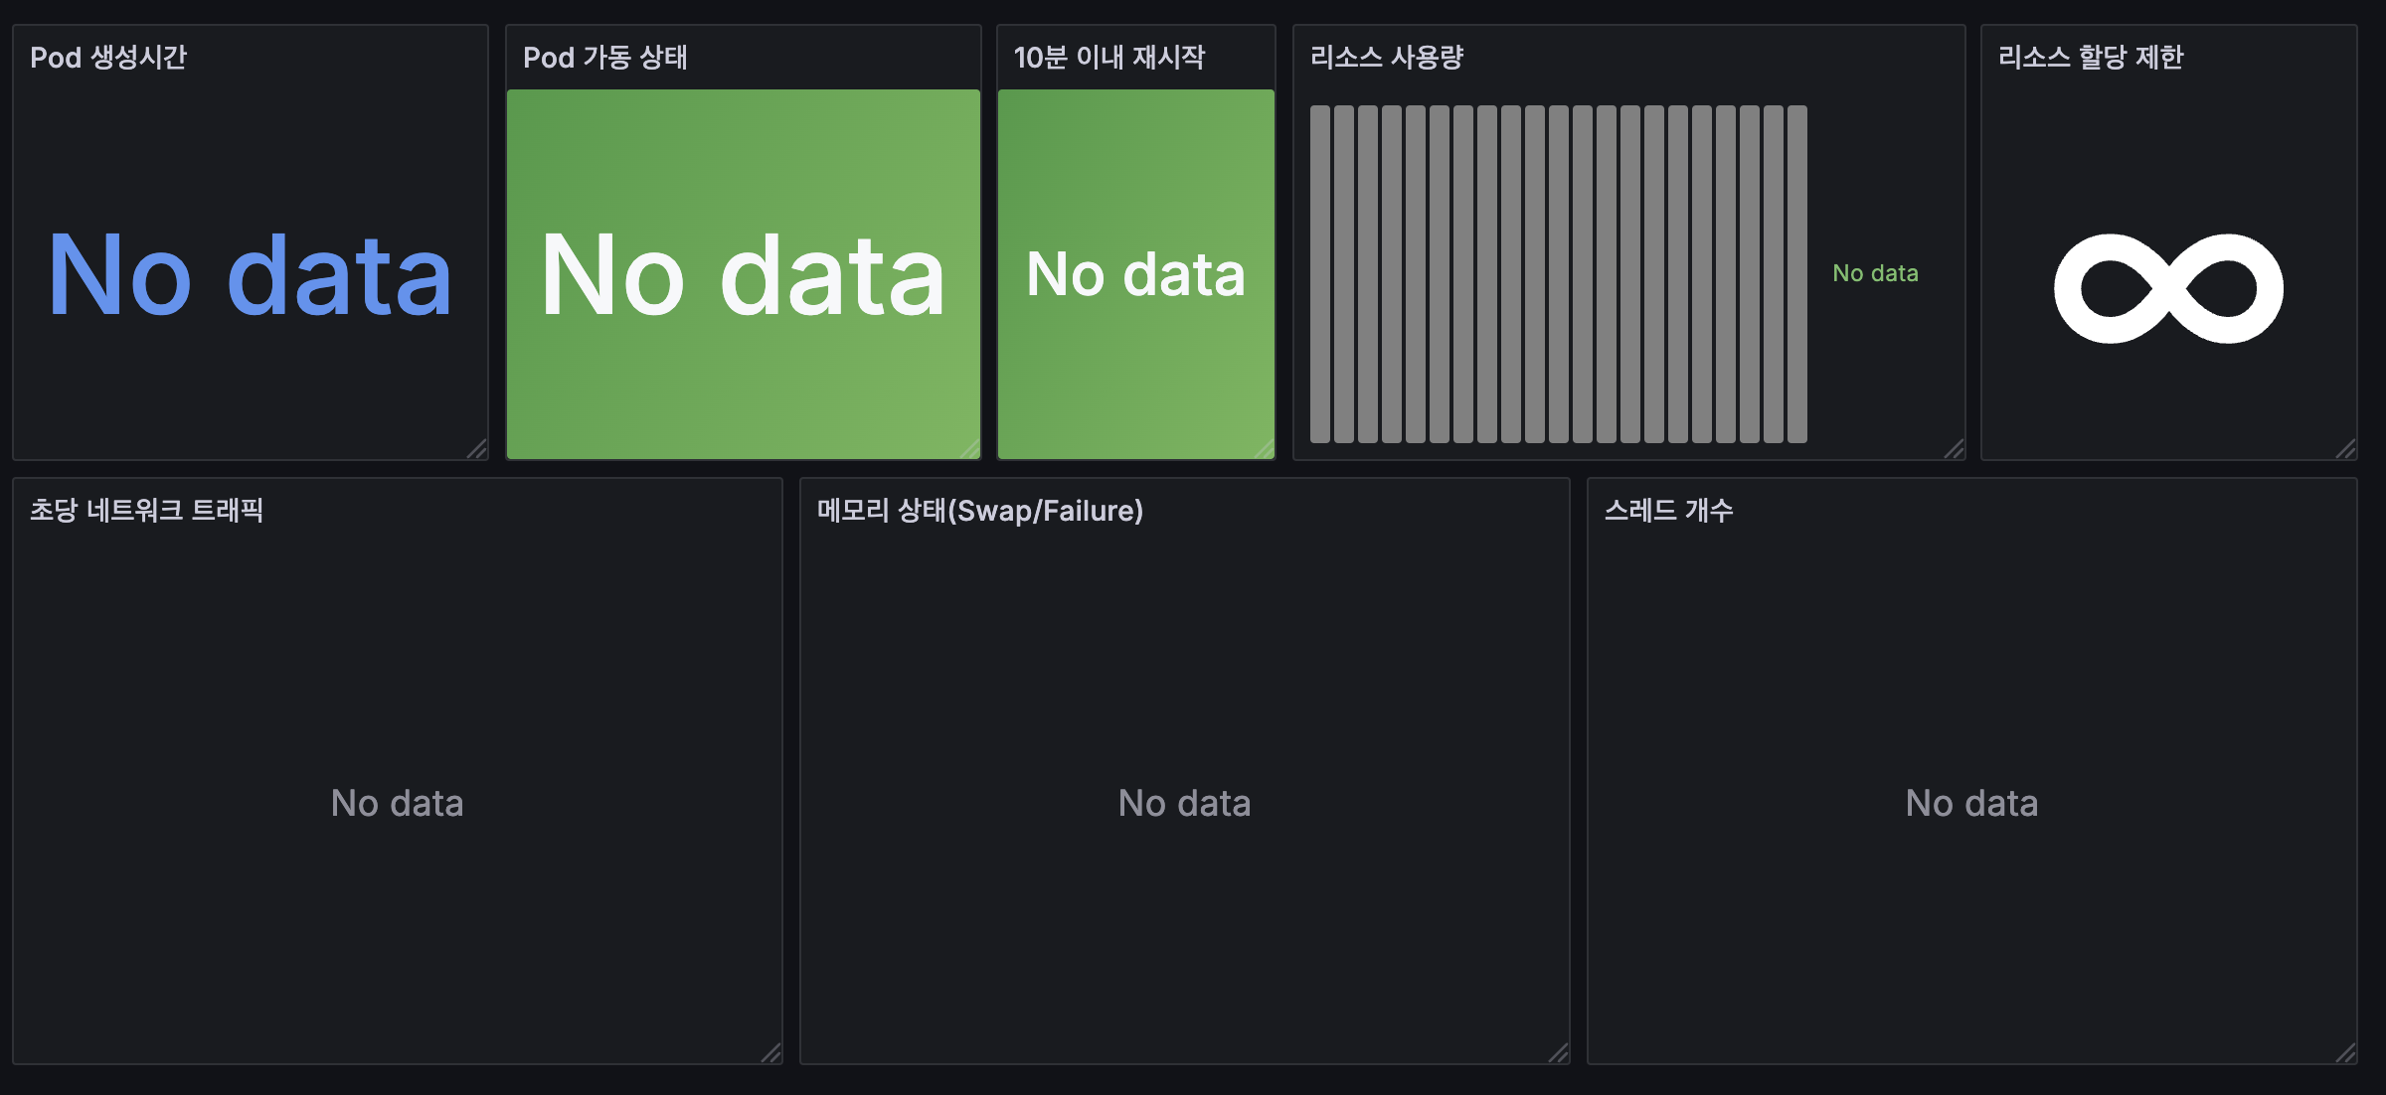Open the 10분 이내 재시작 title menu
Viewport: 2386px width, 1095px height.
[x=1108, y=58]
